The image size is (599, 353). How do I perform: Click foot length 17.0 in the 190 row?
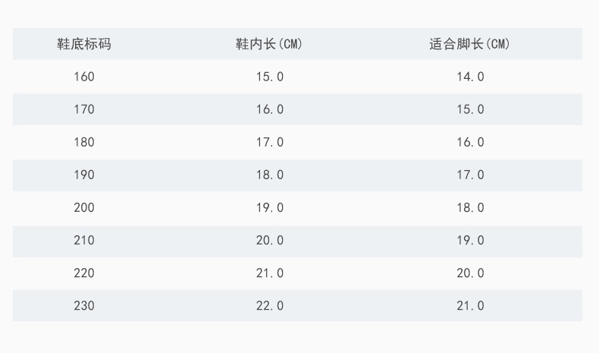tap(469, 175)
